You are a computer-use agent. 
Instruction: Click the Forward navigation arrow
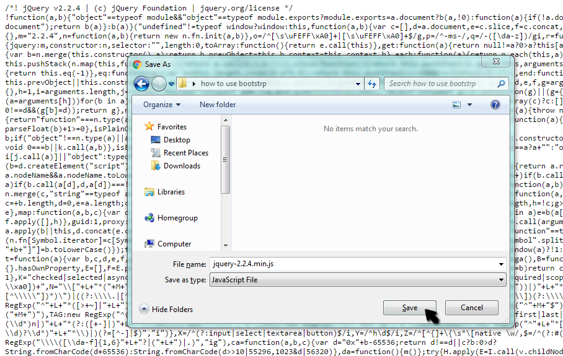[159, 84]
